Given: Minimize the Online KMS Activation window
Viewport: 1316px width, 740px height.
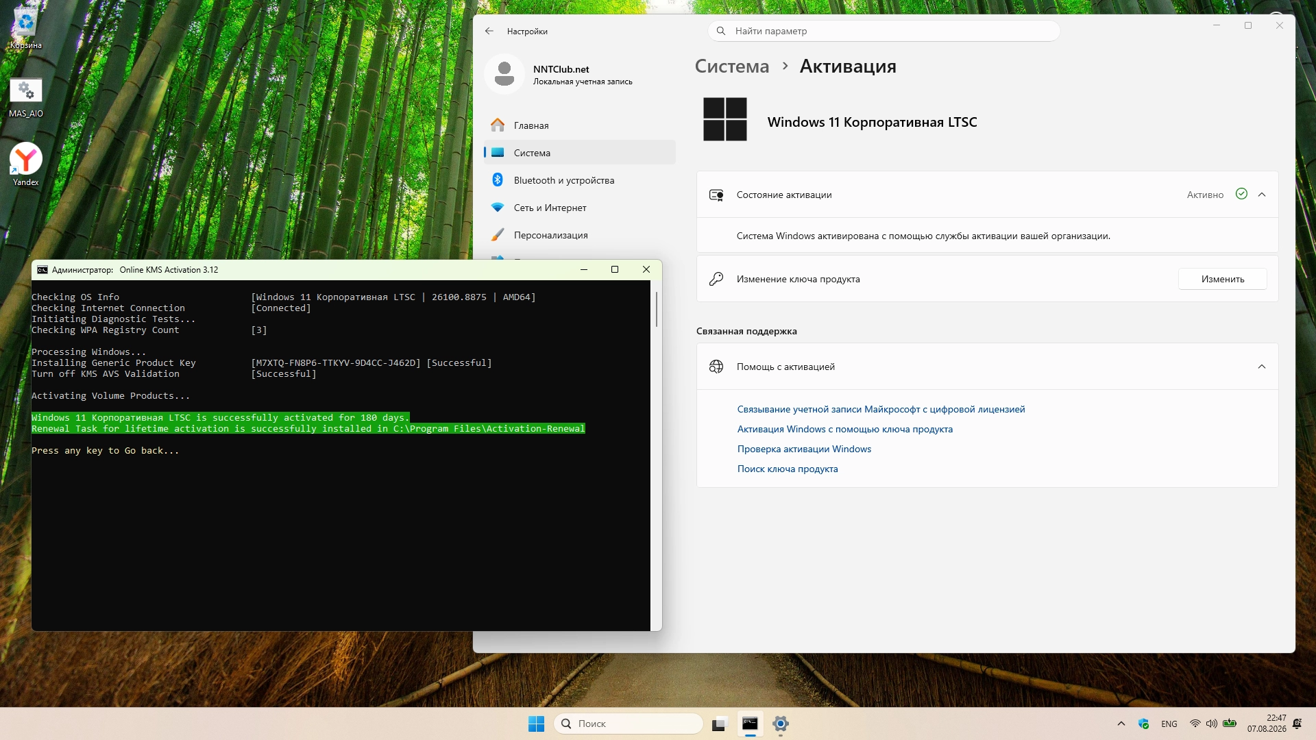Looking at the screenshot, I should click(584, 270).
